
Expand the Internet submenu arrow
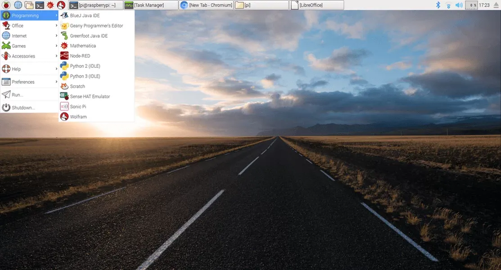(56, 36)
